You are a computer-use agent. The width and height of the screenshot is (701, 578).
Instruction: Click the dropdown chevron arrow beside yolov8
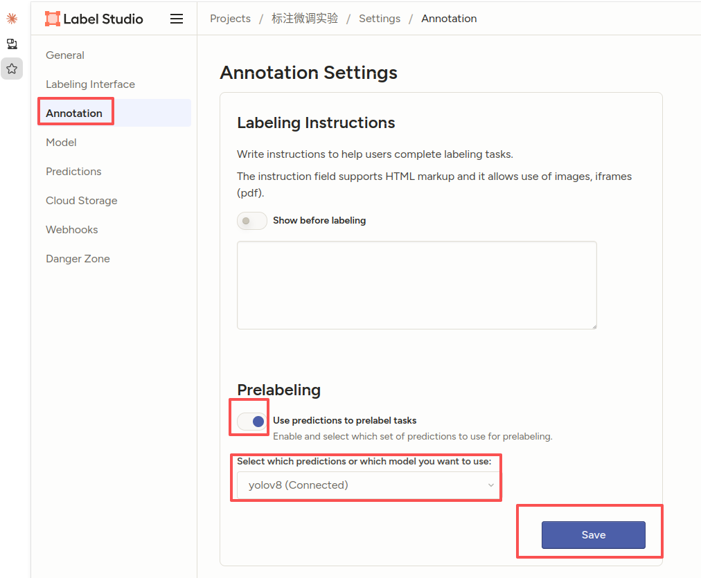[491, 485]
